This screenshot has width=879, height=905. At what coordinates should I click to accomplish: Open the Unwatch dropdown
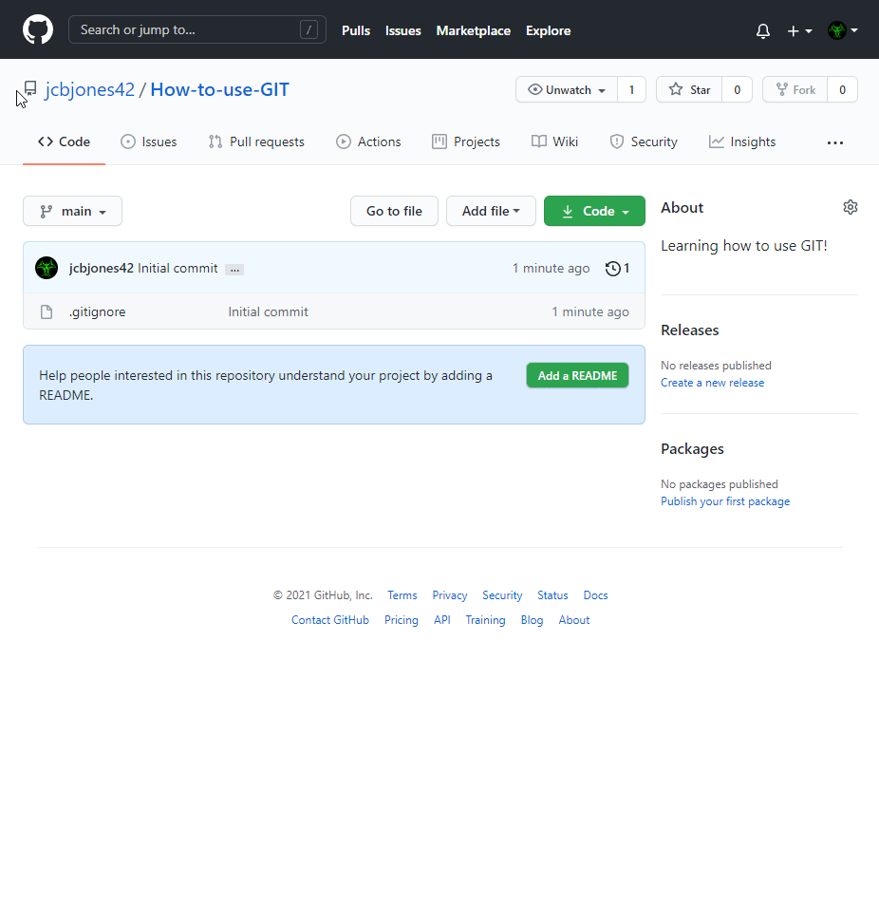pyautogui.click(x=567, y=89)
